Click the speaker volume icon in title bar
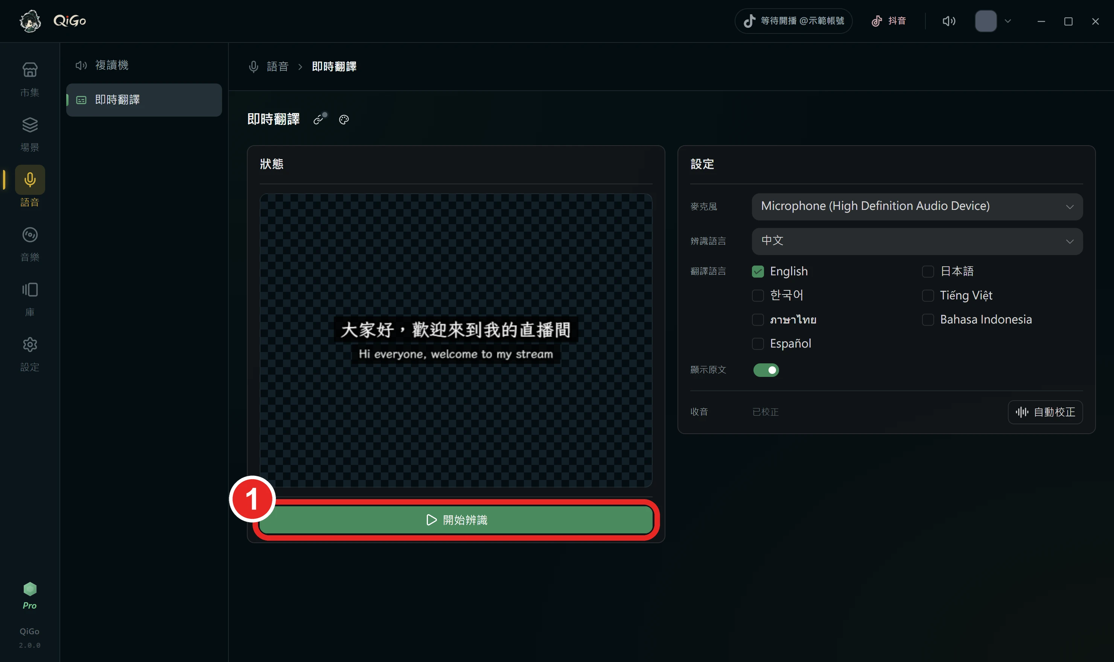Viewport: 1114px width, 662px height. coord(949,21)
